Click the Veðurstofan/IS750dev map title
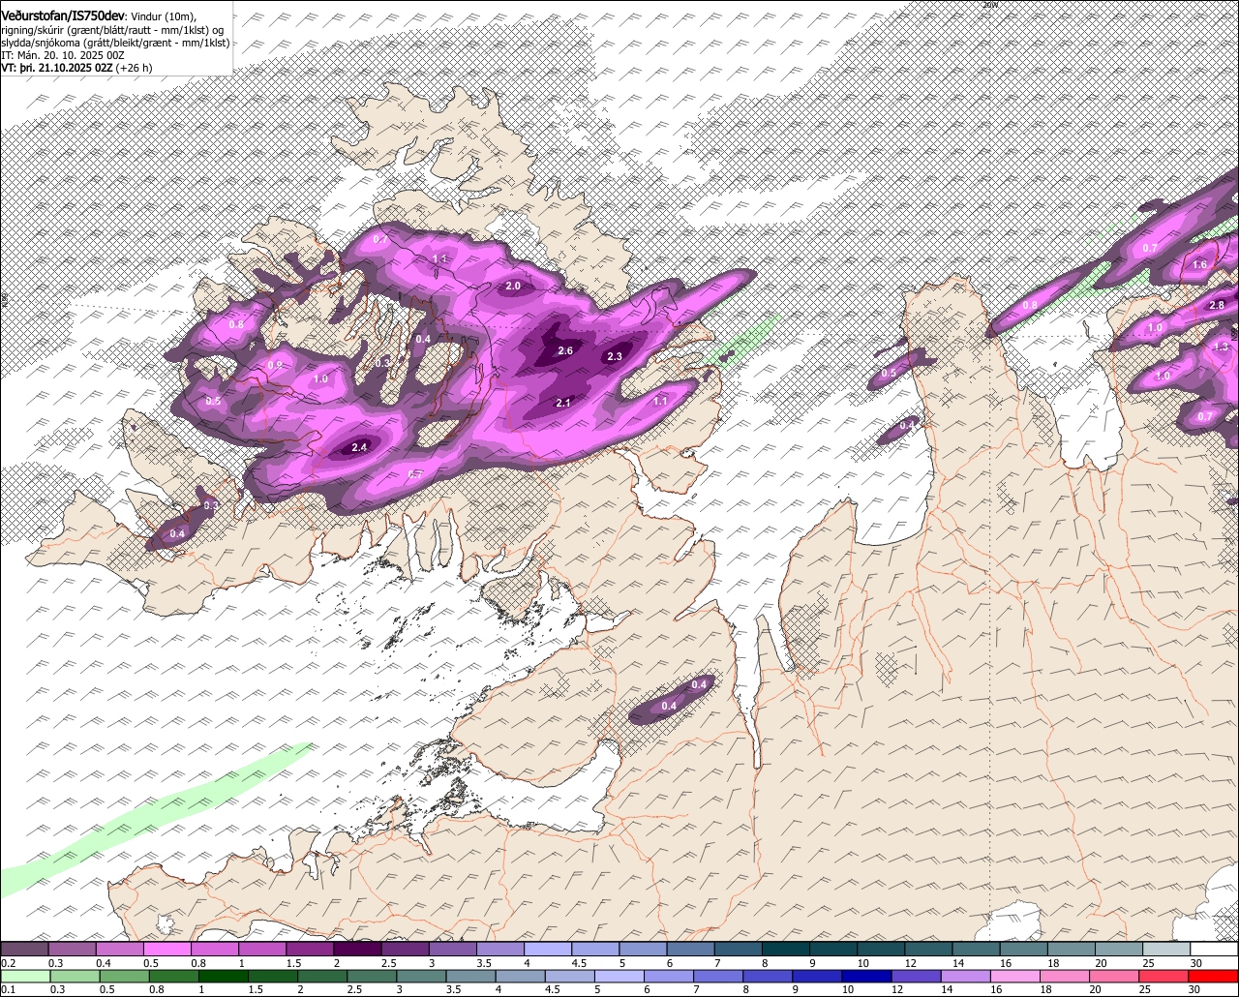This screenshot has height=997, width=1239. pos(63,15)
